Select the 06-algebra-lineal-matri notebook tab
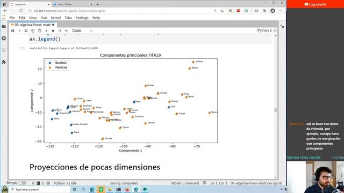 pyautogui.click(x=33, y=25)
